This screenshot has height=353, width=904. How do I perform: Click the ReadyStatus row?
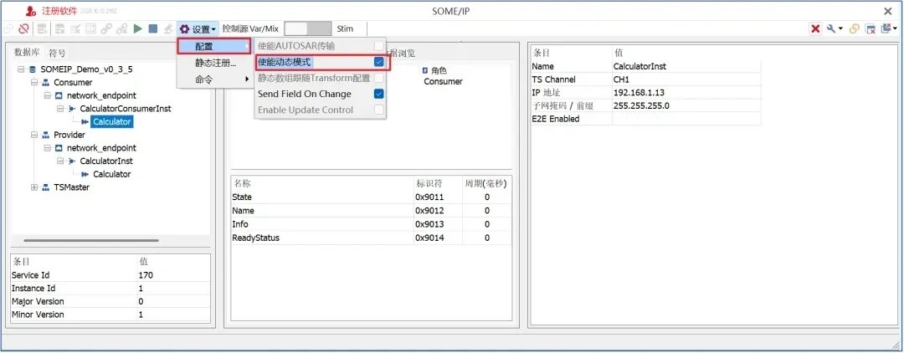point(371,238)
